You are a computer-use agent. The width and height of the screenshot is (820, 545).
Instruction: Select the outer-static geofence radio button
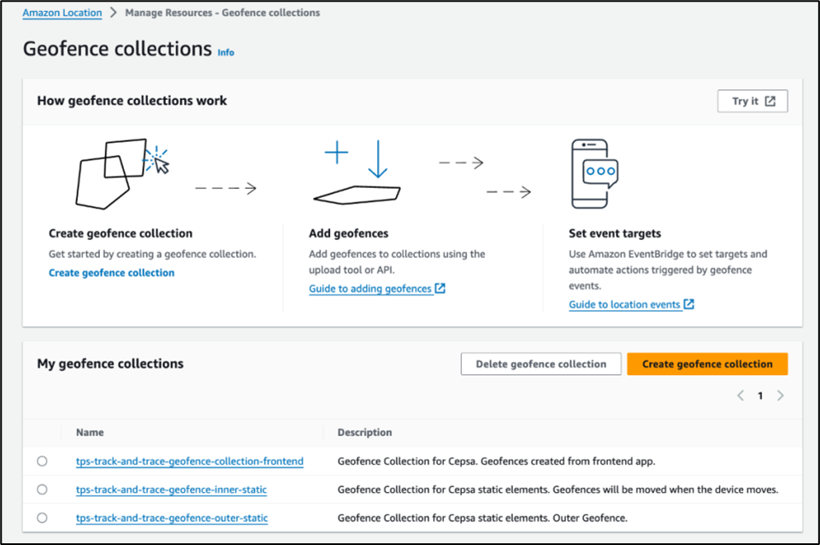click(x=43, y=518)
